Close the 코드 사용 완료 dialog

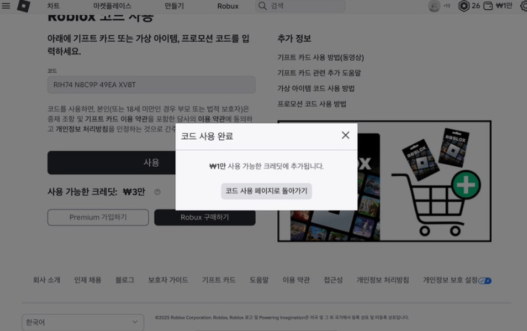346,135
